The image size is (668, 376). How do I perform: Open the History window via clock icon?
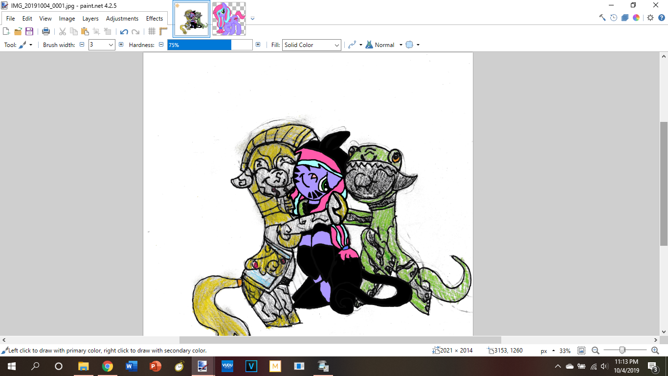coord(613,18)
